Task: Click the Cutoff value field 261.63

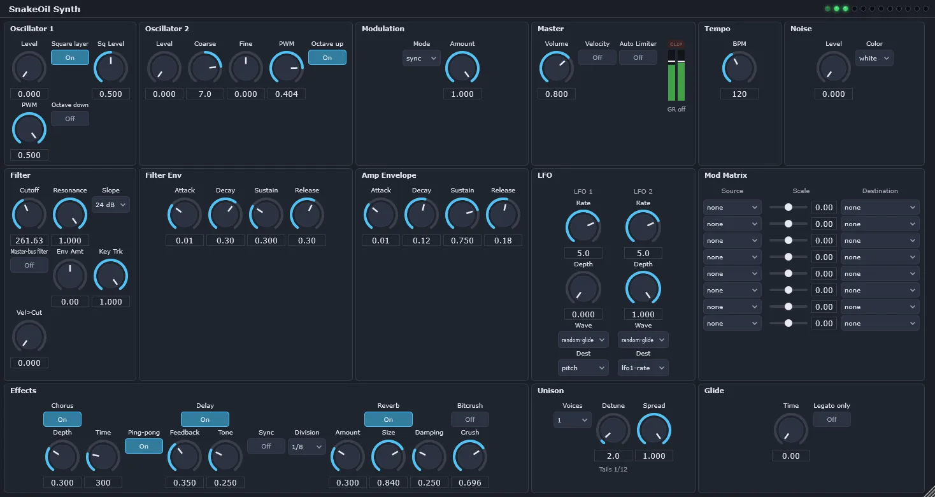Action: click(x=29, y=240)
